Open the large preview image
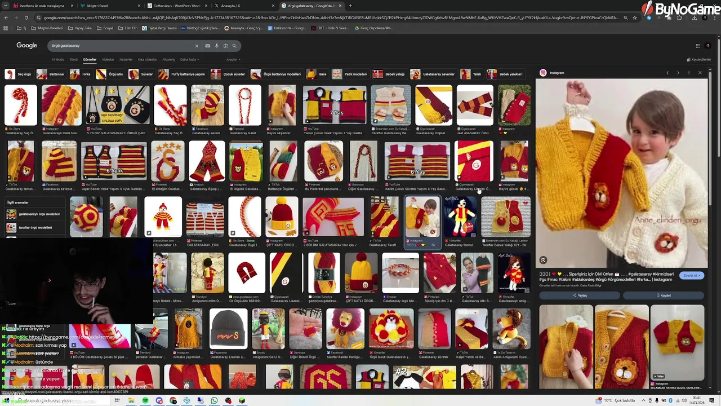Screen dimensions: 721x406 621,173
